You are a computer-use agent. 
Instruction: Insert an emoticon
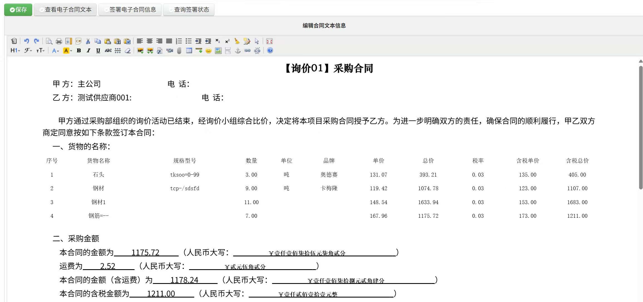208,50
